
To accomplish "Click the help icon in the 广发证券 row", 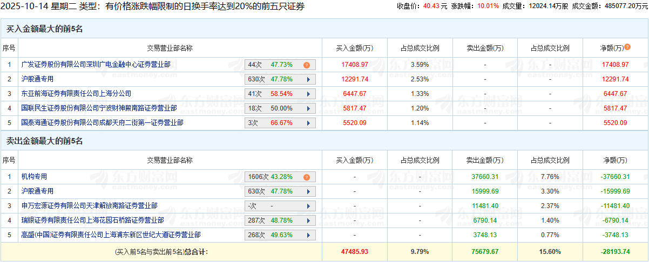I will tap(307, 65).
